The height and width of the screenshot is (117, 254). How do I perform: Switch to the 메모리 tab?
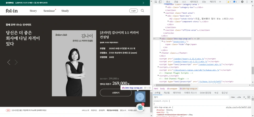tap(213, 2)
